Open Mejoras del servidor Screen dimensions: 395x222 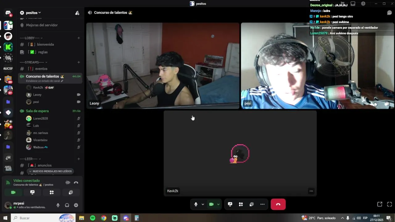(x=50, y=25)
